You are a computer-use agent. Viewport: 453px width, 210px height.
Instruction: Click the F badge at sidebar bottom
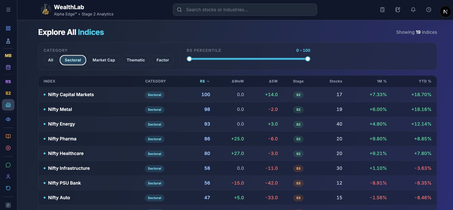pyautogui.click(x=8, y=205)
